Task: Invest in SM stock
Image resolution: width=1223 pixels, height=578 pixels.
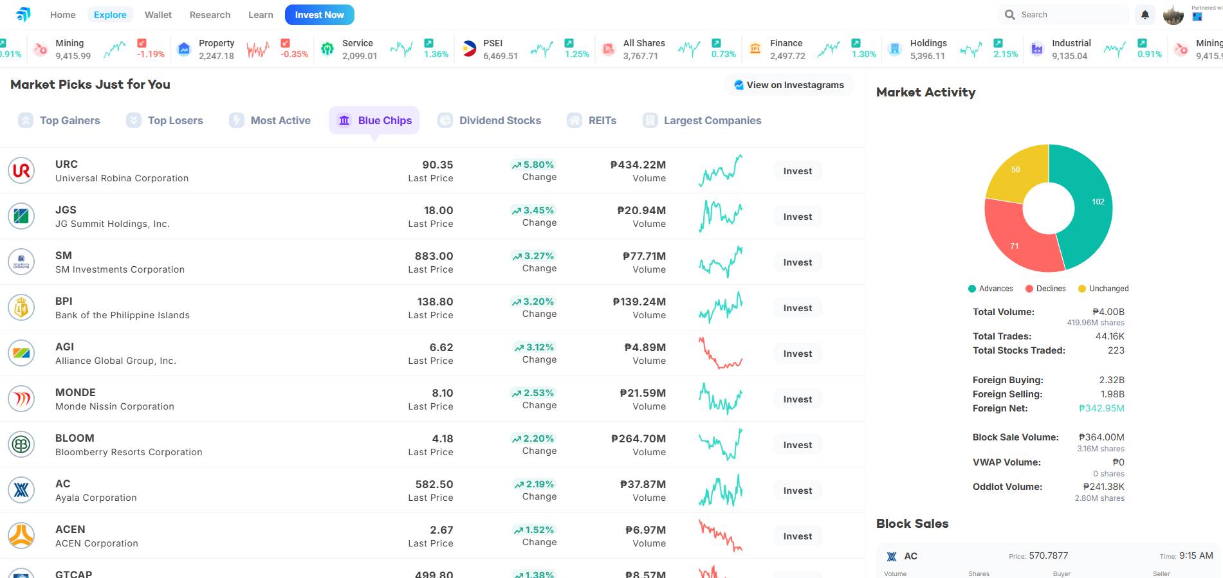Action: click(x=798, y=262)
